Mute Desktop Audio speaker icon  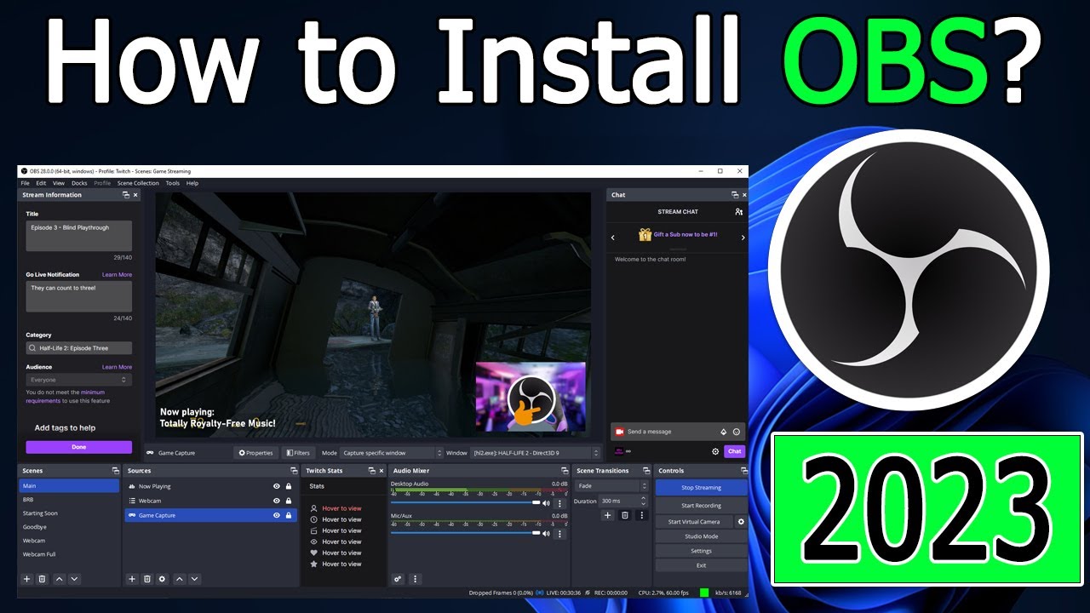pyautogui.click(x=546, y=503)
